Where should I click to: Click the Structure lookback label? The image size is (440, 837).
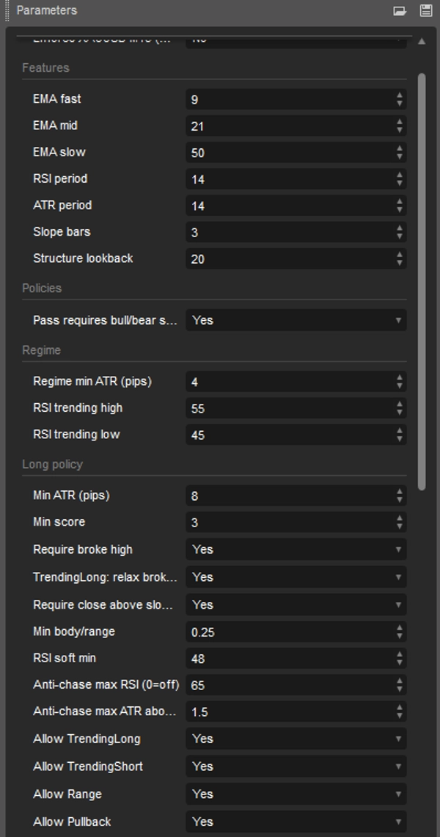point(83,258)
